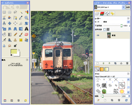
Task: Select the Free Select lasso tool
Action: click(15, 12)
